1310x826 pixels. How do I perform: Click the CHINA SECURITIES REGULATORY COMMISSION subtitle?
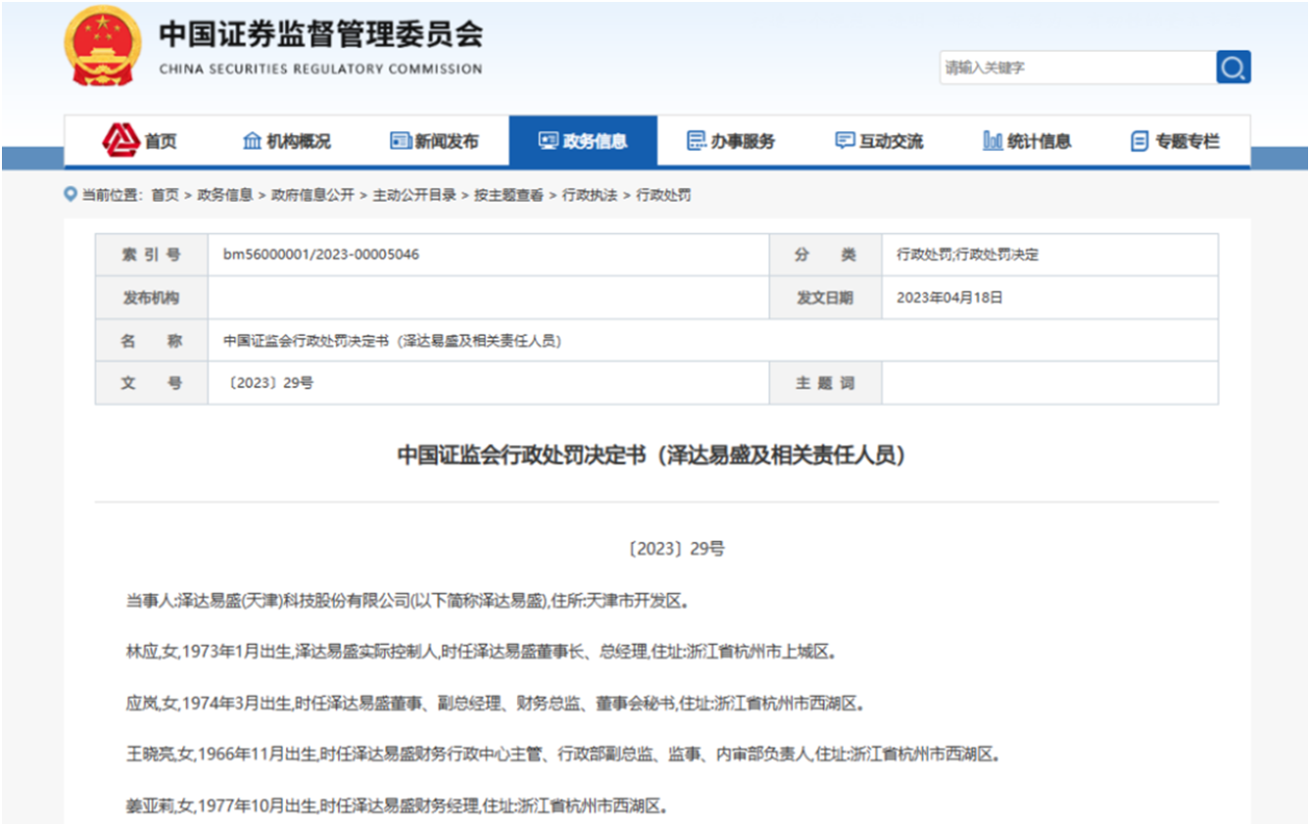point(321,69)
